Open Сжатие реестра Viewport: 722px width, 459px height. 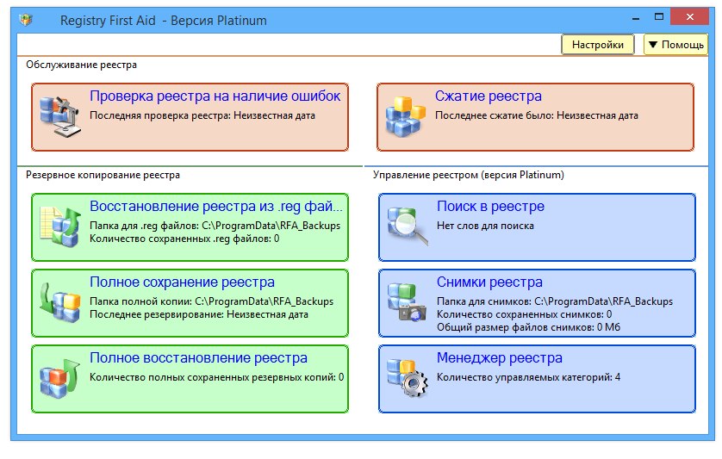[x=535, y=117]
